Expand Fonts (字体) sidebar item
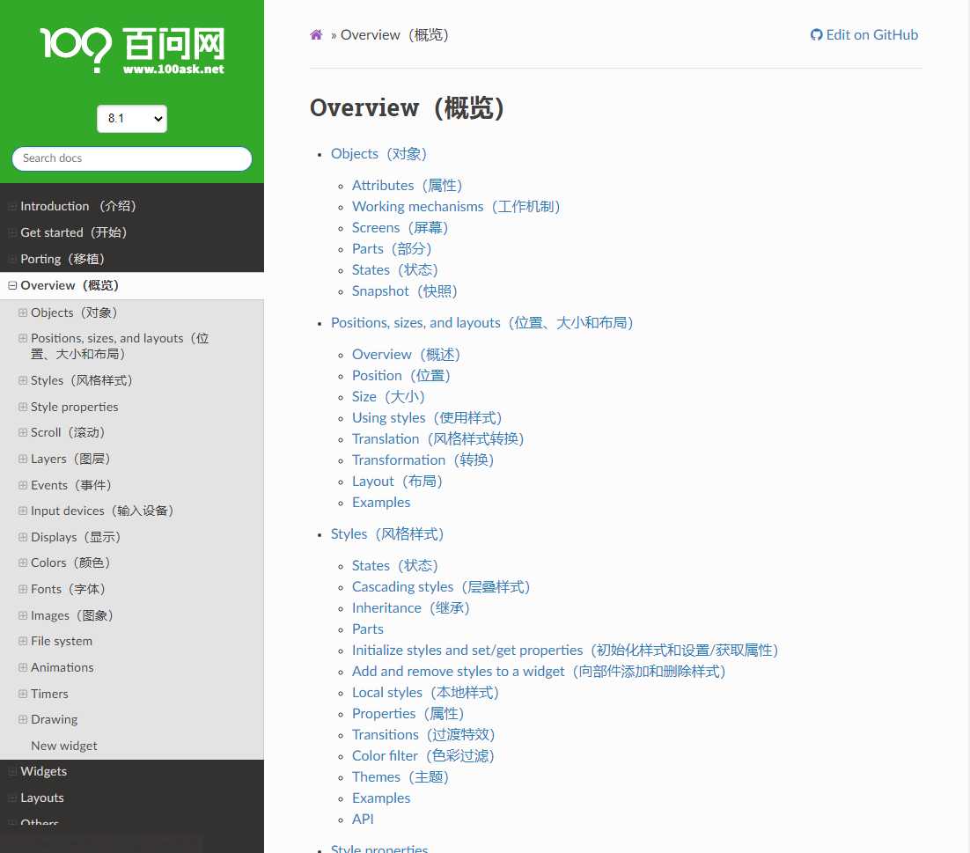The width and height of the screenshot is (970, 853). pos(23,589)
